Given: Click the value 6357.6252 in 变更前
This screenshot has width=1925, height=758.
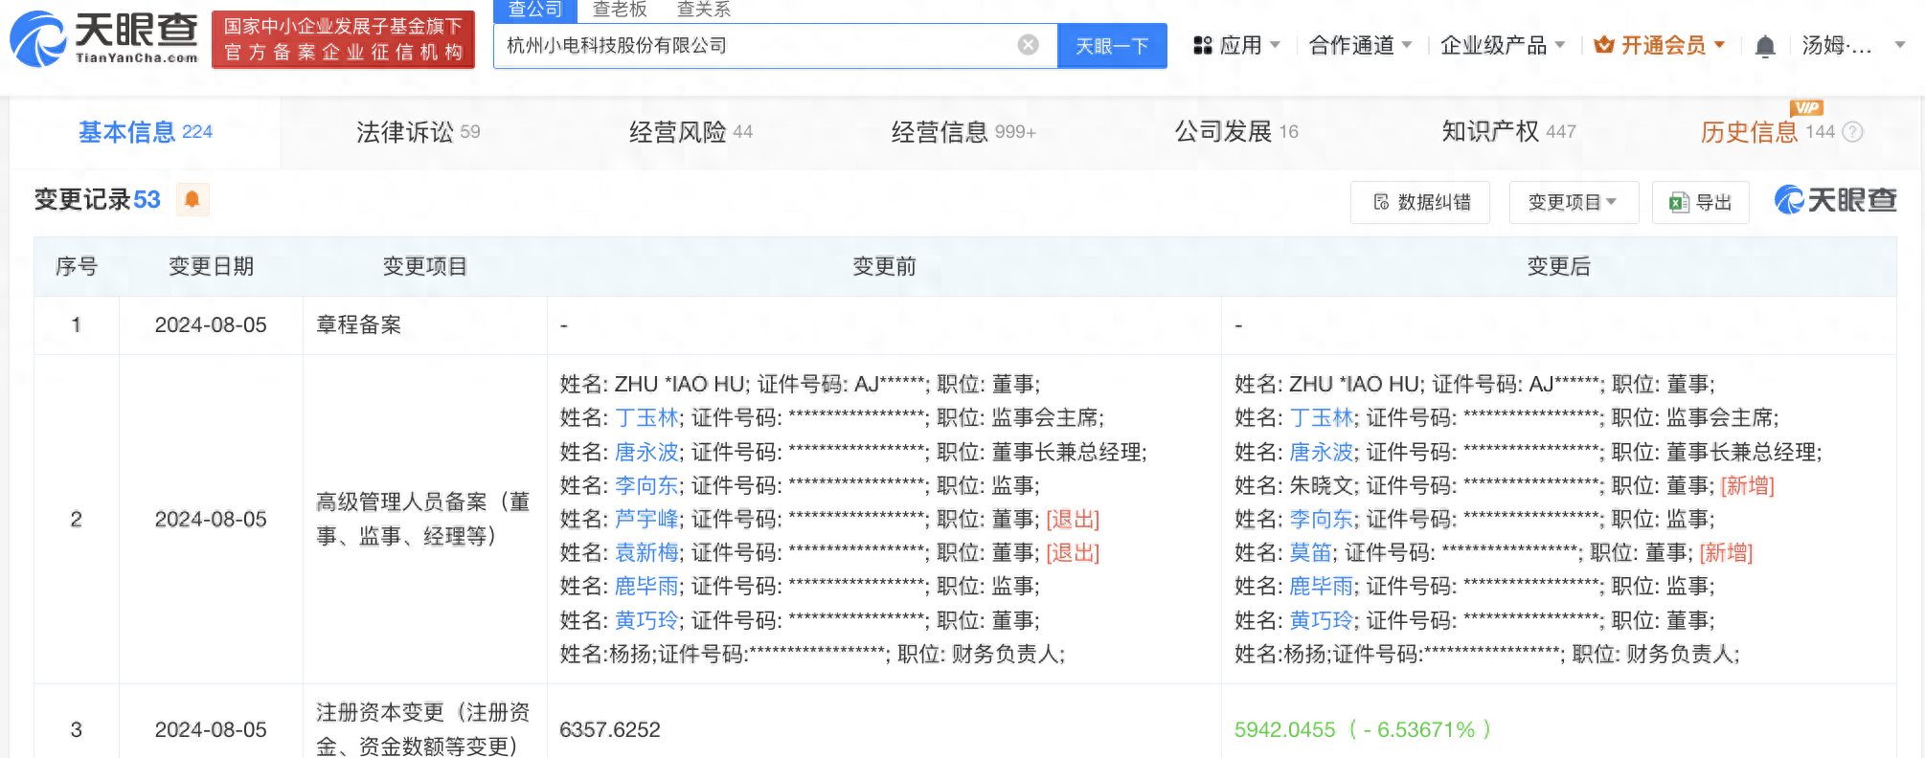Looking at the screenshot, I should click(x=610, y=729).
